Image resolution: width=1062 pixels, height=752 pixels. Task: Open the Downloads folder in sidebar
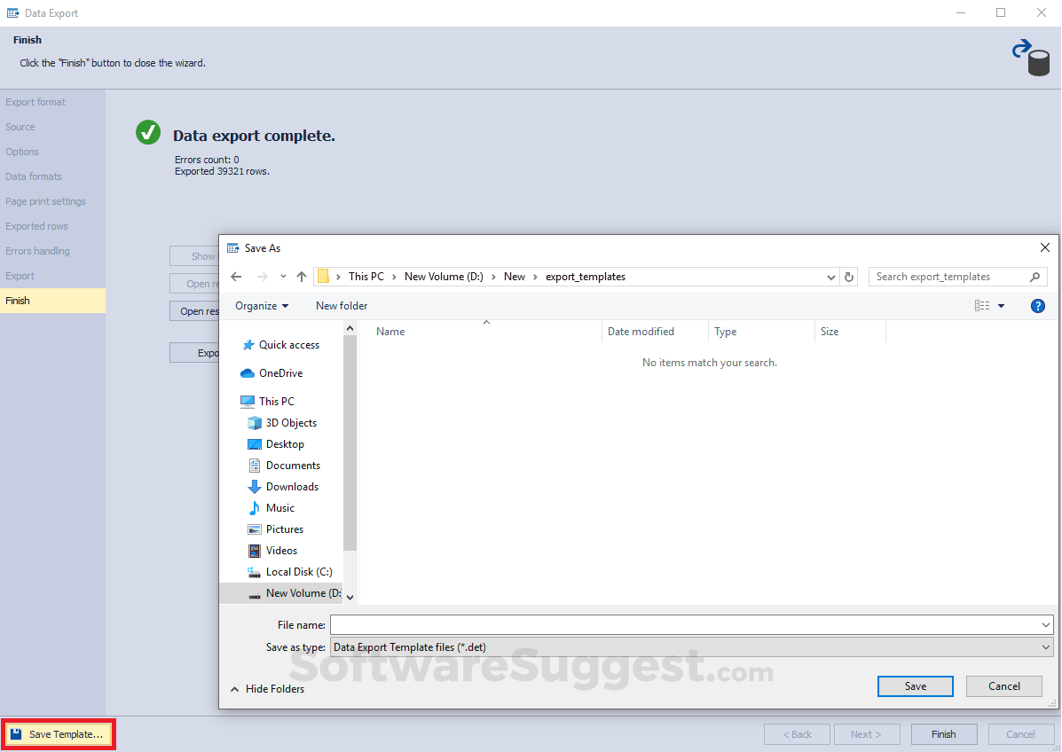click(x=291, y=486)
